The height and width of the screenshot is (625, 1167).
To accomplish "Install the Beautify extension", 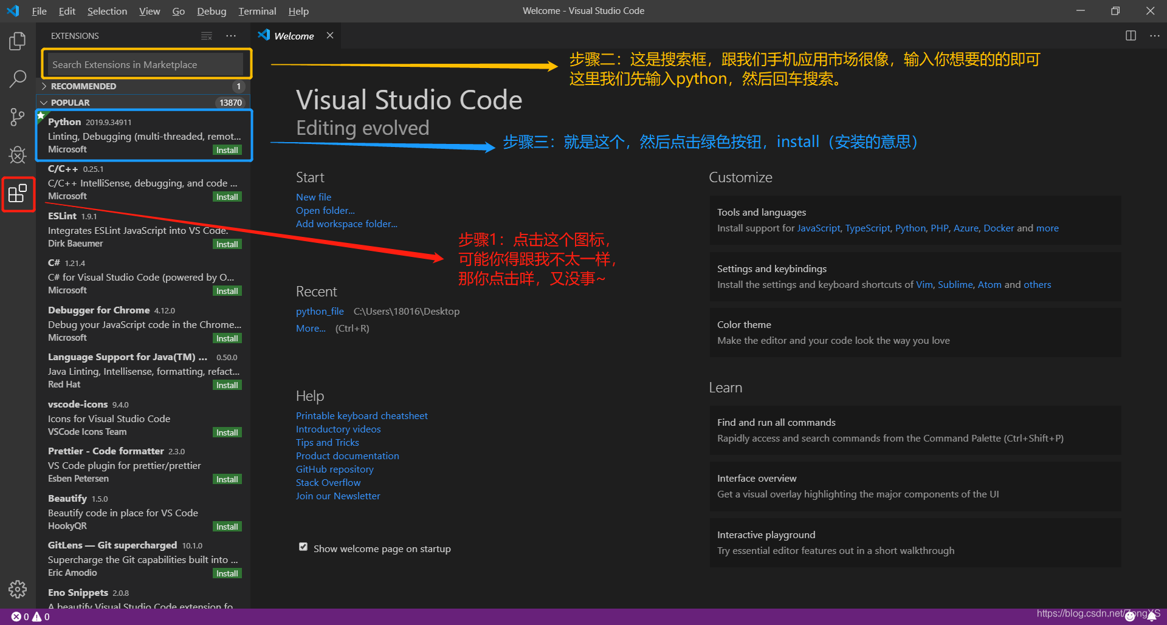I will pos(227,527).
